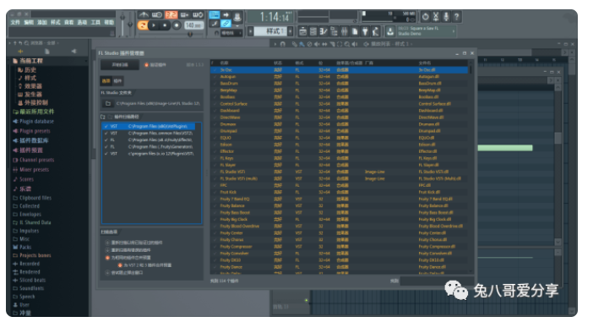Screen dimensions: 593x333
Task: Open the Mixer view icon
Action: click(x=344, y=31)
